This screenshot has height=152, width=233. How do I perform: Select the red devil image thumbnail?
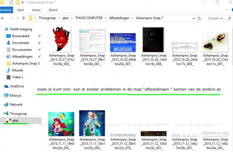pyautogui.click(x=61, y=39)
